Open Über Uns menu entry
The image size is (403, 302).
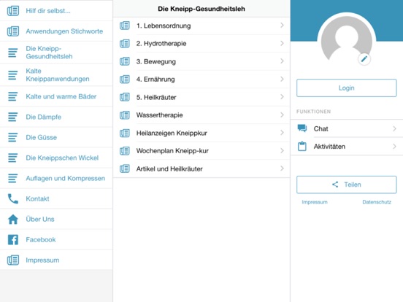pos(56,219)
